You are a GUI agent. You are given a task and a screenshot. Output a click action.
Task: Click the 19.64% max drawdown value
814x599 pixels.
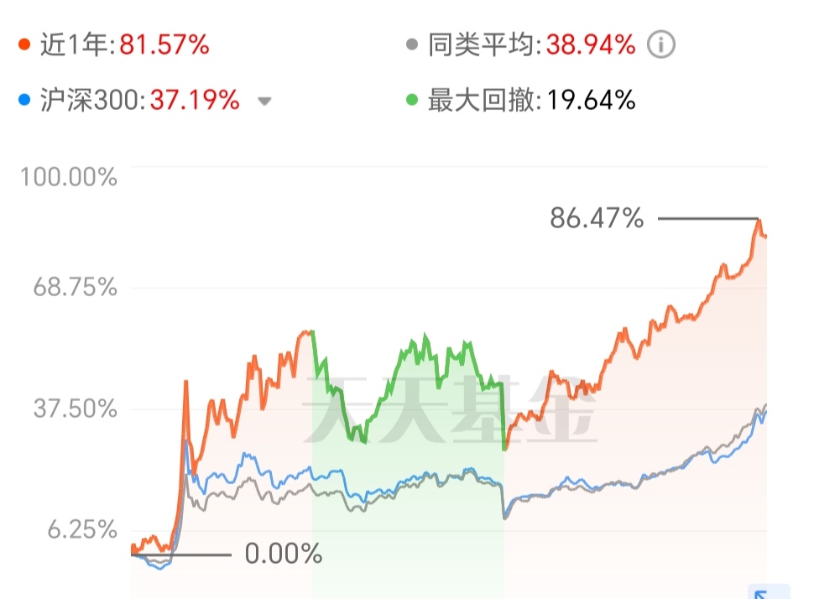(591, 100)
